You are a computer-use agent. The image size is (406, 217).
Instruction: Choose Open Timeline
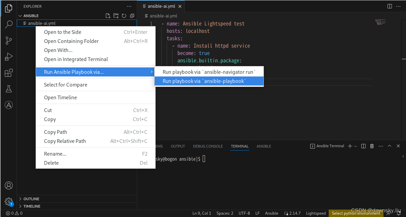(96, 98)
